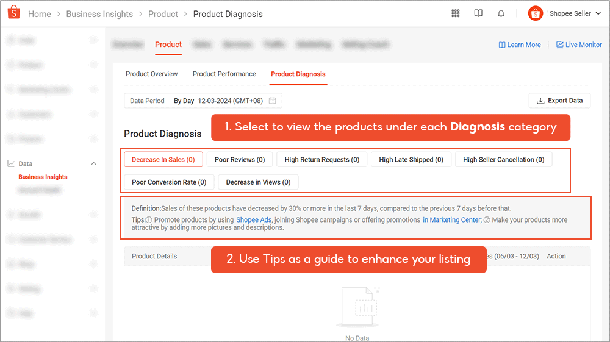
Task: Go to Home breadcrumb
Action: pos(39,14)
